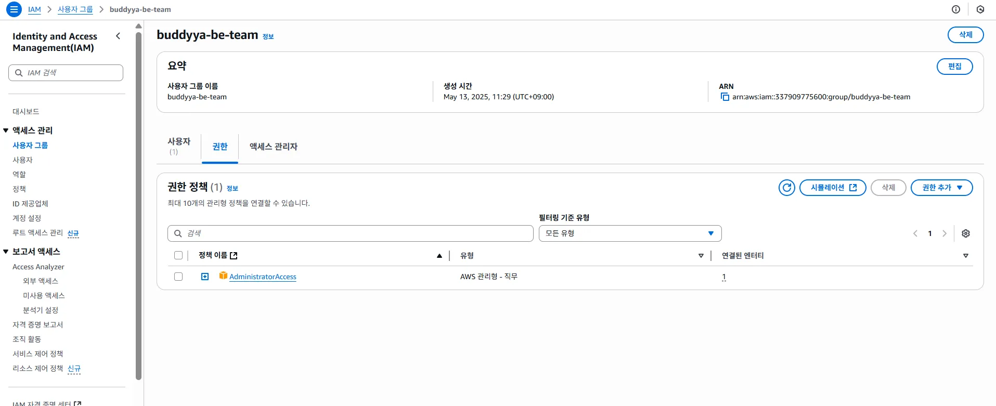Click the external link icon by 정책 이름
Screen dimensions: 996x406
tap(234, 256)
